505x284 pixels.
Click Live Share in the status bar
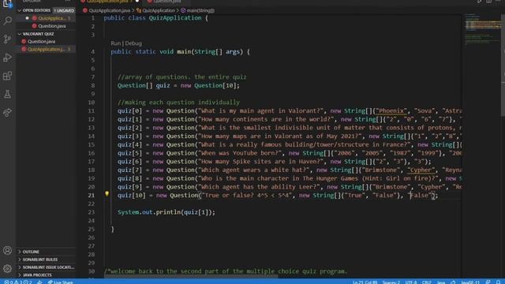pos(60,282)
